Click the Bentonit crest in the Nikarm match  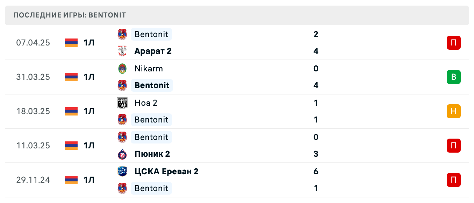click(122, 85)
